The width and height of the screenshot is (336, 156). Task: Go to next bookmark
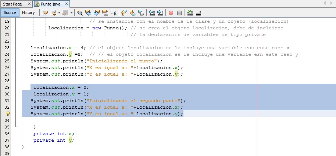pyautogui.click(x=132, y=12)
